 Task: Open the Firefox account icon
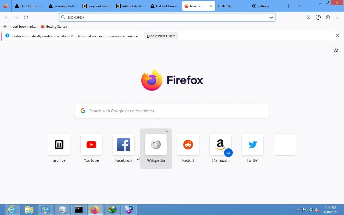tap(318, 17)
